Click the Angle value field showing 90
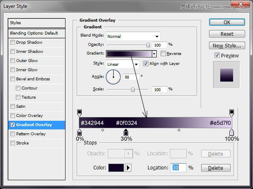The height and width of the screenshot is (189, 253). click(x=131, y=77)
